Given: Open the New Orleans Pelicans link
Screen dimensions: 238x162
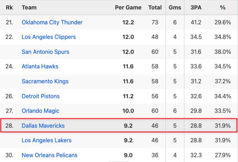Looking at the screenshot, I should pos(49,155).
